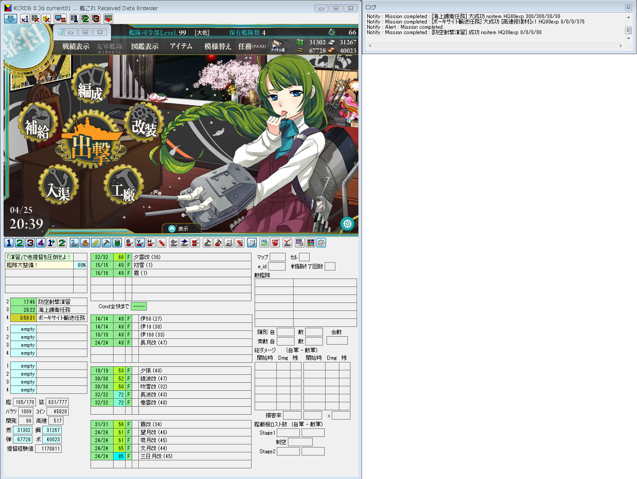The image size is (637, 479).
Task: Toggle fleet 3 panel in the lower toolbar
Action: click(30, 243)
